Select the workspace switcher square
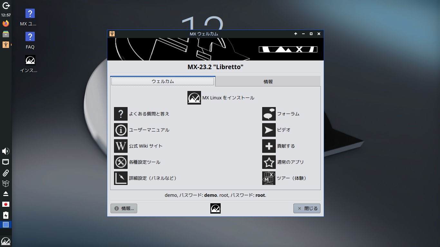 click(x=6, y=225)
